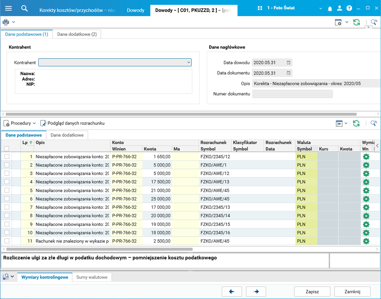Click the top toolbar green refresh icon

point(356,22)
